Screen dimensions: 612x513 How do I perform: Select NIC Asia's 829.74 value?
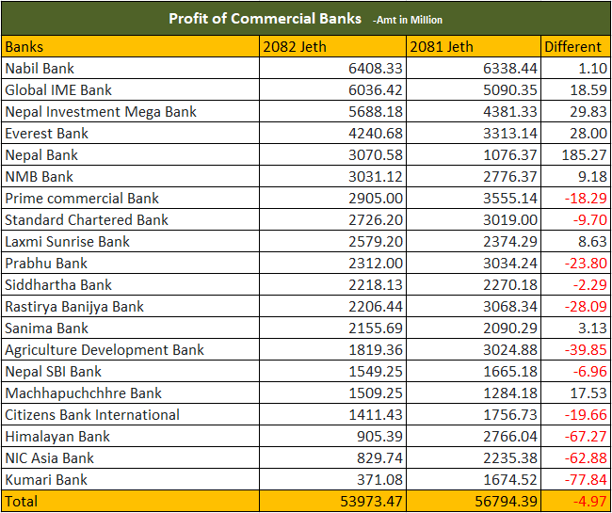(333, 458)
